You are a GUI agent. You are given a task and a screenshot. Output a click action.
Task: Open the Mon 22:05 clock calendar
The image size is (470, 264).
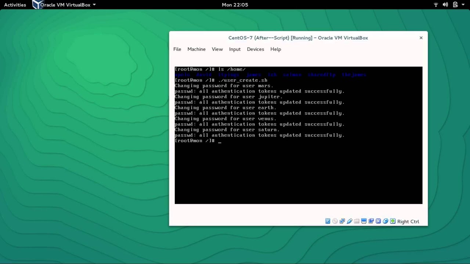(x=235, y=5)
